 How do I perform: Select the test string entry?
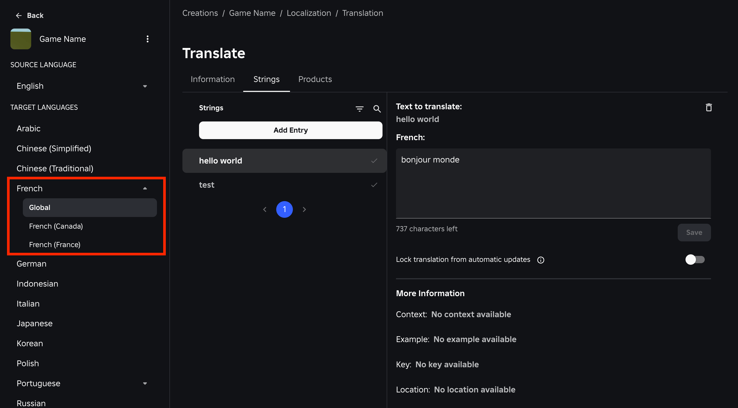click(207, 185)
